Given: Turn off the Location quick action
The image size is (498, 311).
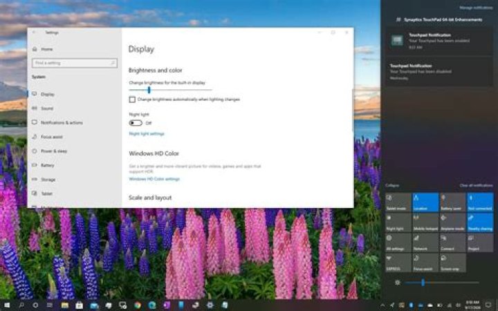Looking at the screenshot, I should (x=425, y=202).
